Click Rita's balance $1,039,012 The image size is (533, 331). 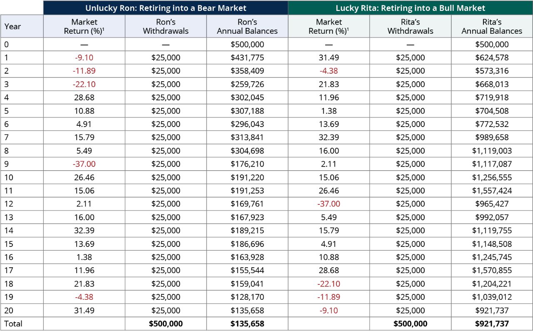click(492, 297)
